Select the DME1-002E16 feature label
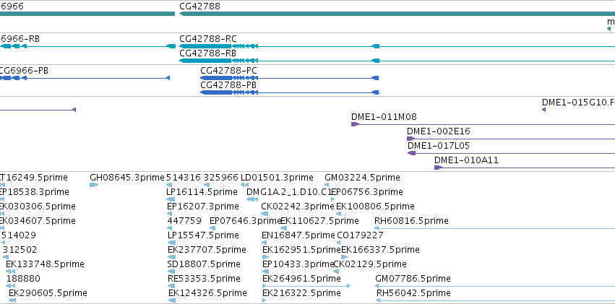The height and width of the screenshot is (304, 615). pos(438,131)
